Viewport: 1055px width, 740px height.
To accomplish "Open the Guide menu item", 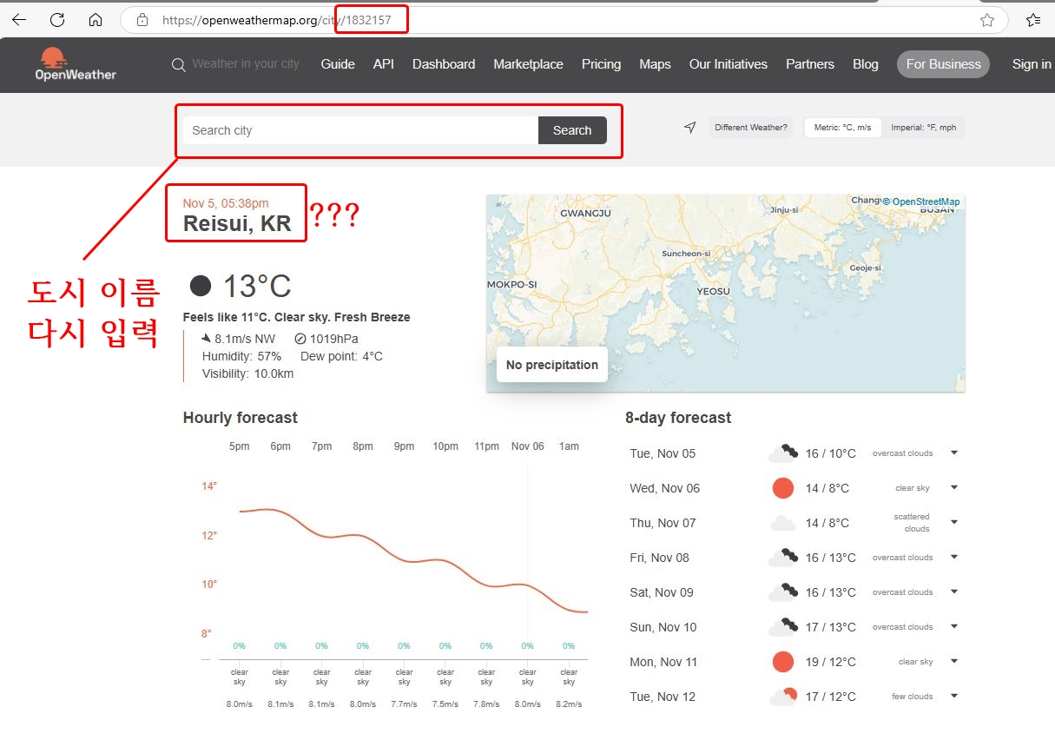I will click(x=338, y=64).
